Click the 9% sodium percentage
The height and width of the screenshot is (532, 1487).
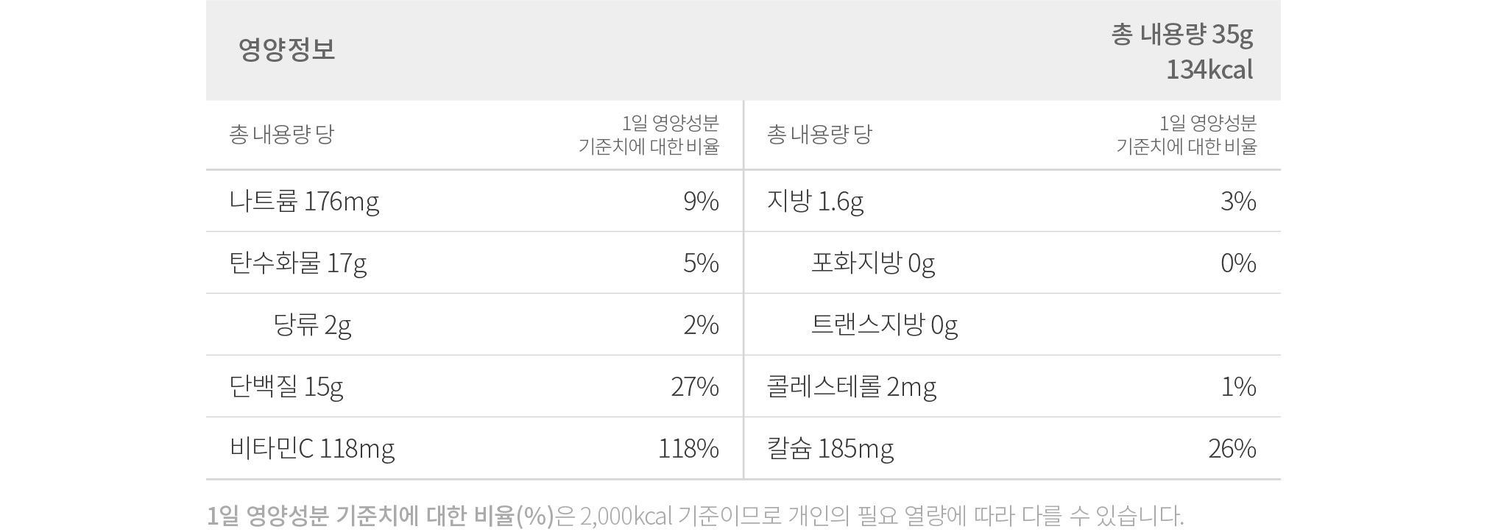(701, 201)
